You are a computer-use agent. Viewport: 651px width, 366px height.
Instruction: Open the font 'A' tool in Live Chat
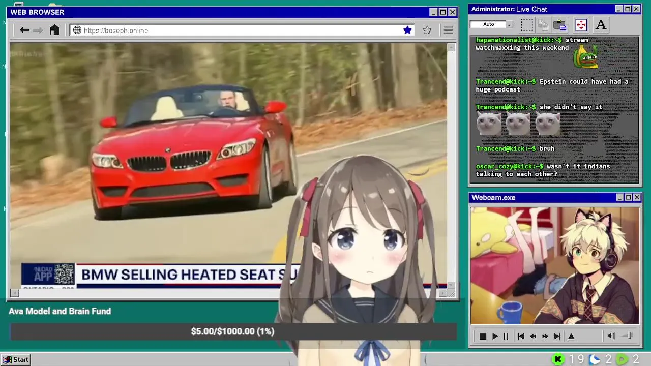click(601, 24)
